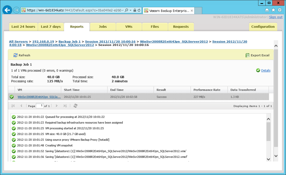Open the Files tab

[x=155, y=27]
